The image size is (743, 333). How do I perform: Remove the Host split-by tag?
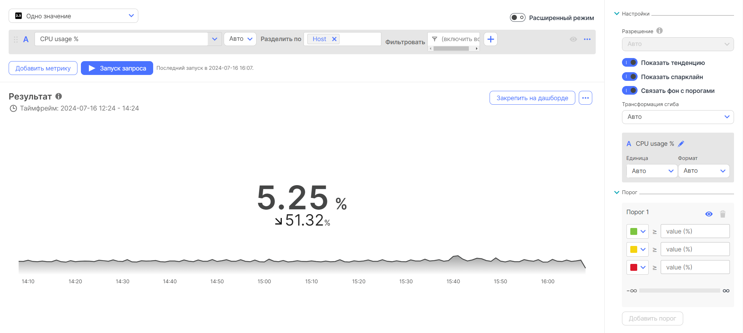pyautogui.click(x=334, y=39)
